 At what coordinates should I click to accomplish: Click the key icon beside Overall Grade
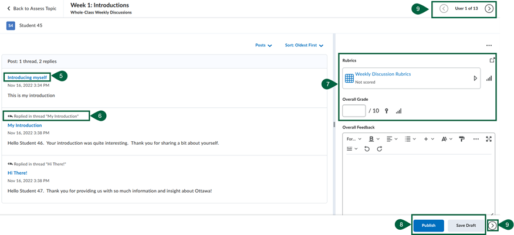(x=387, y=111)
